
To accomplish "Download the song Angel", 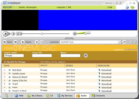I will 107,84.
